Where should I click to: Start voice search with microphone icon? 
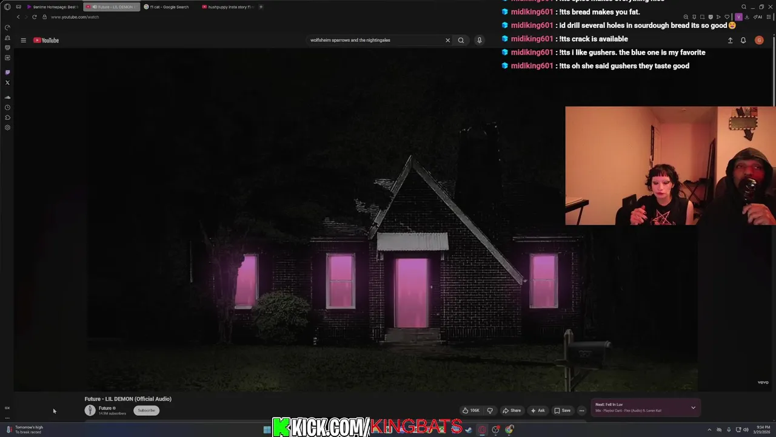[479, 40]
